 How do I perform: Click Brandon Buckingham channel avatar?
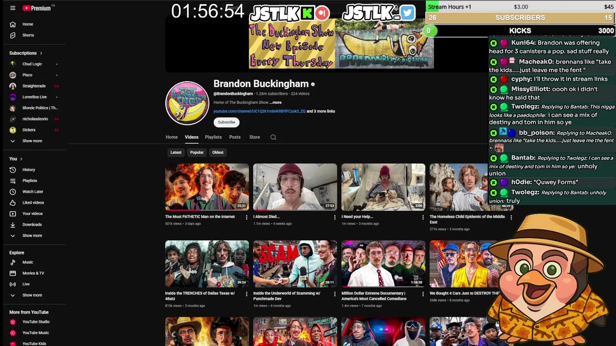tap(187, 103)
